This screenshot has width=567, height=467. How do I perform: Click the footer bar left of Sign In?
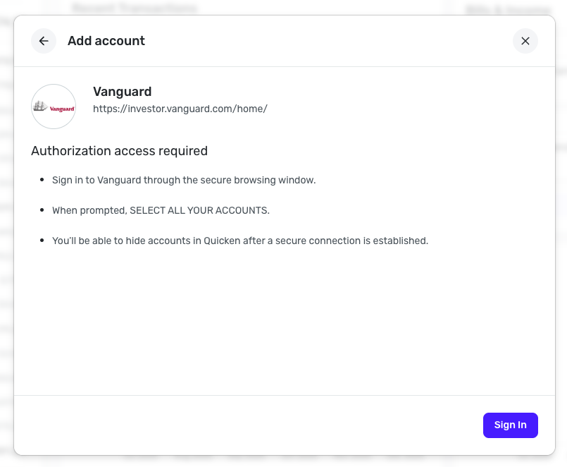coord(247,425)
